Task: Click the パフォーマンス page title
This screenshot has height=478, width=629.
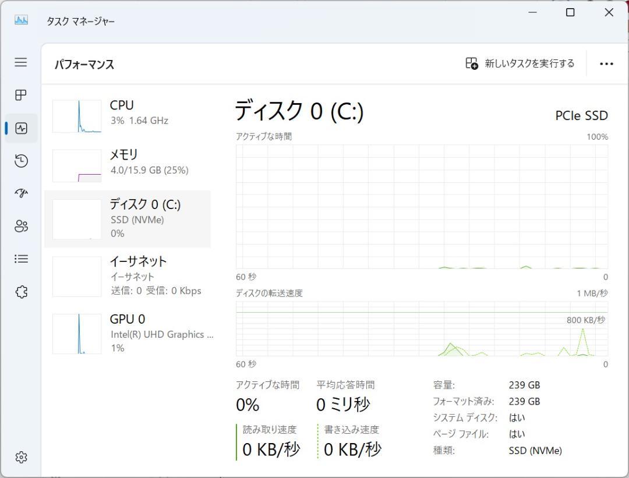Action: point(84,64)
